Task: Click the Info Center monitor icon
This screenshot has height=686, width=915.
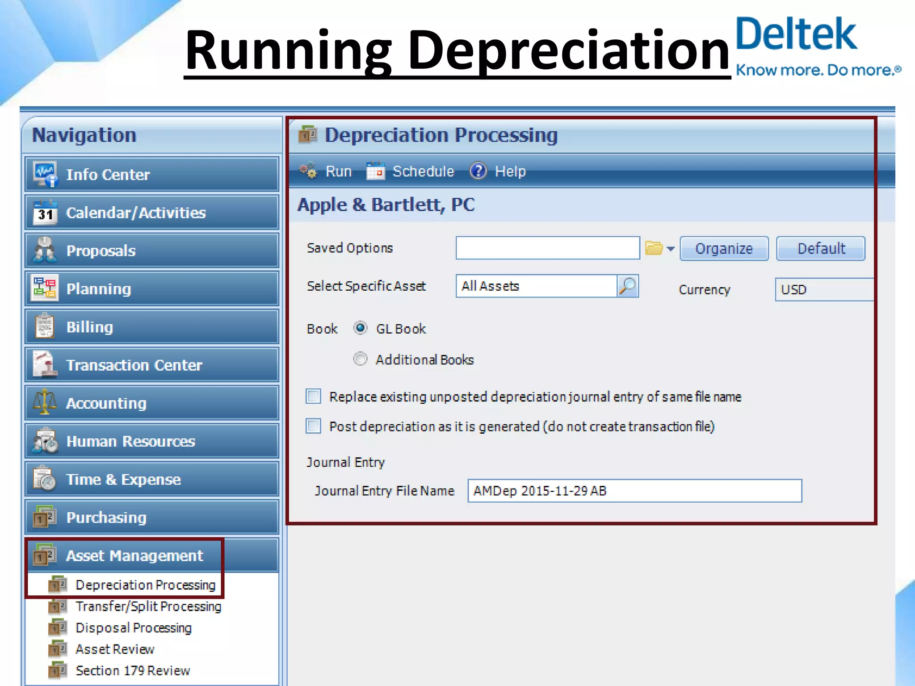Action: point(45,174)
